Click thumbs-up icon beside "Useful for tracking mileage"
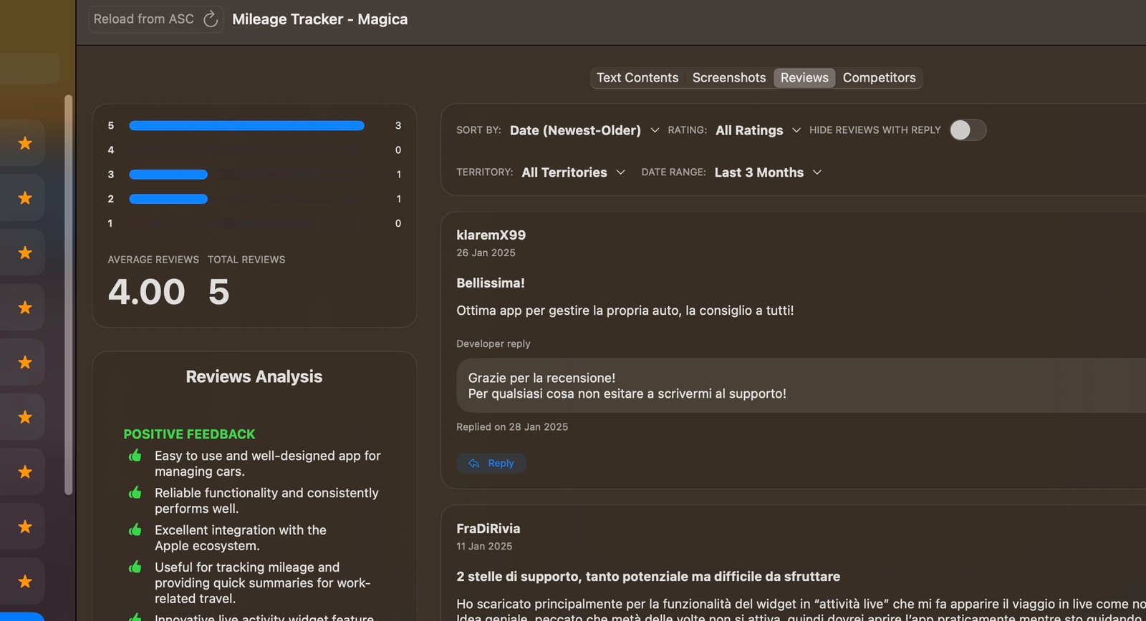The image size is (1146, 621). (135, 567)
